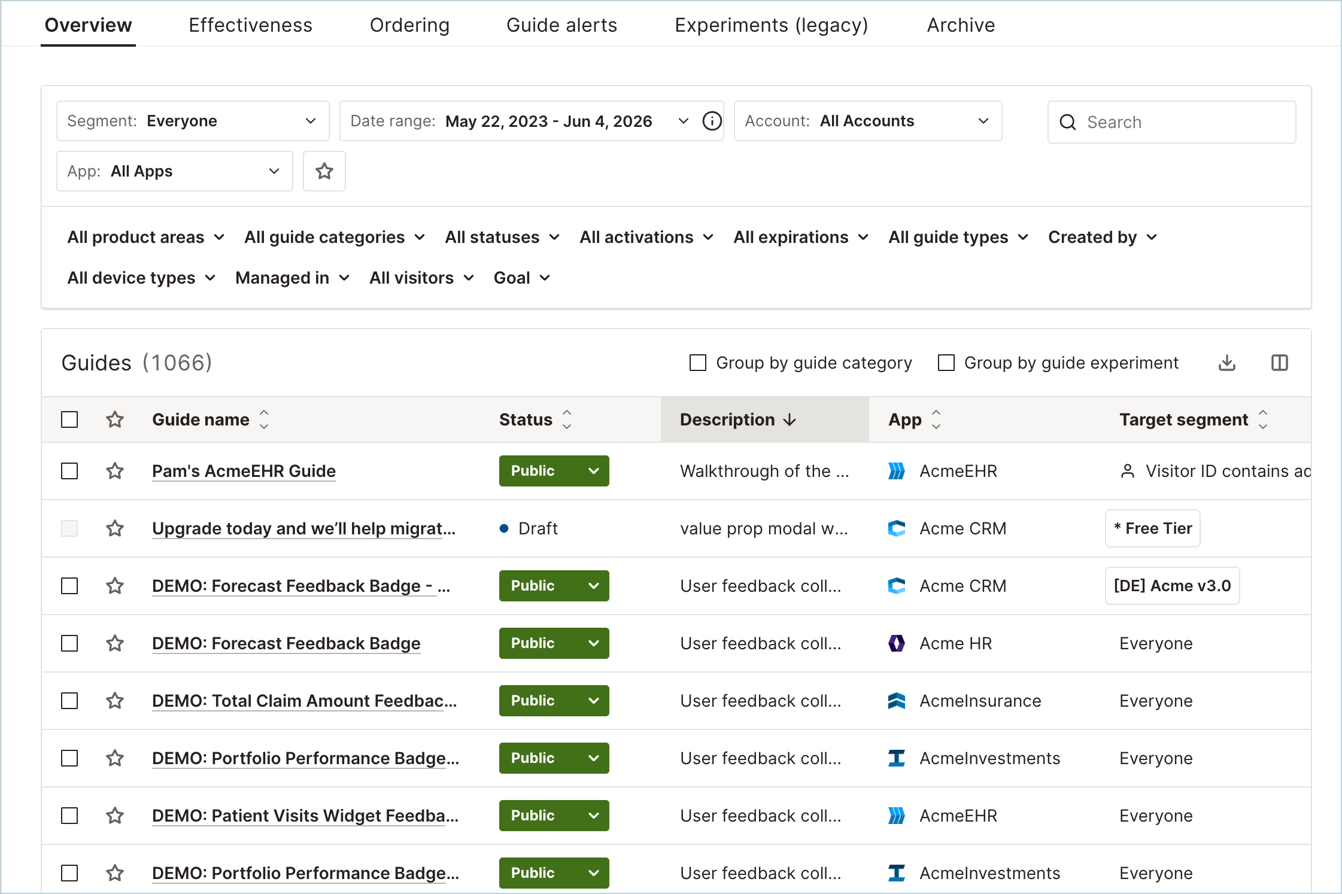The image size is (1342, 894).
Task: Sort by App column arrows
Action: [x=937, y=419]
